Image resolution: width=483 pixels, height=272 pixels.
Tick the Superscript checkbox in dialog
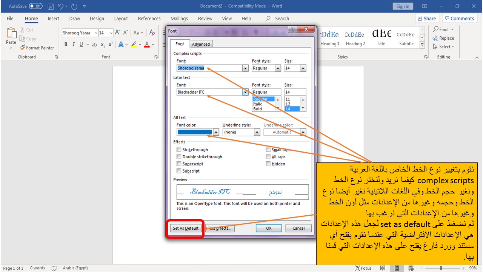coord(179,164)
